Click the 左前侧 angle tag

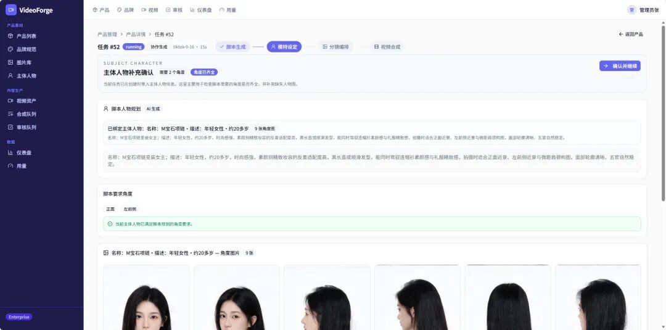tap(129, 209)
